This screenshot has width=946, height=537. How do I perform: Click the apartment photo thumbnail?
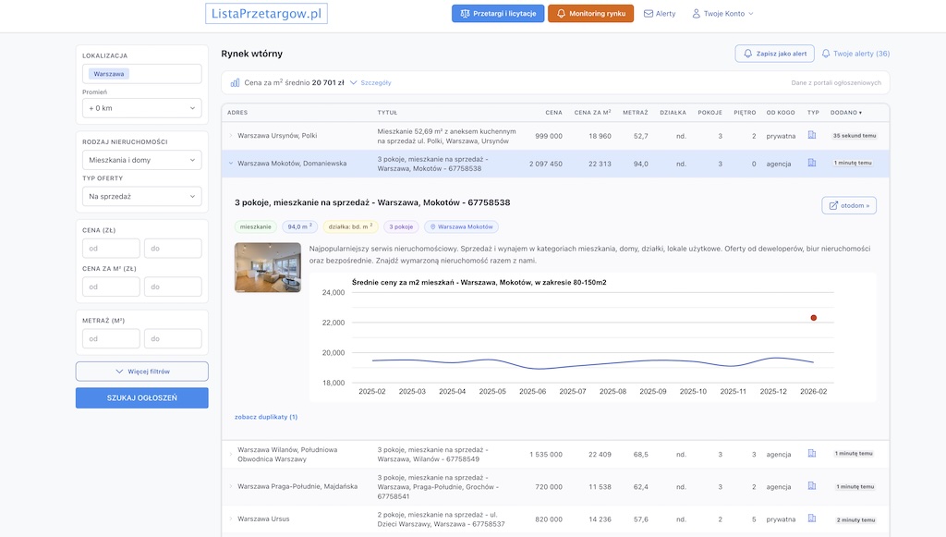pos(267,267)
